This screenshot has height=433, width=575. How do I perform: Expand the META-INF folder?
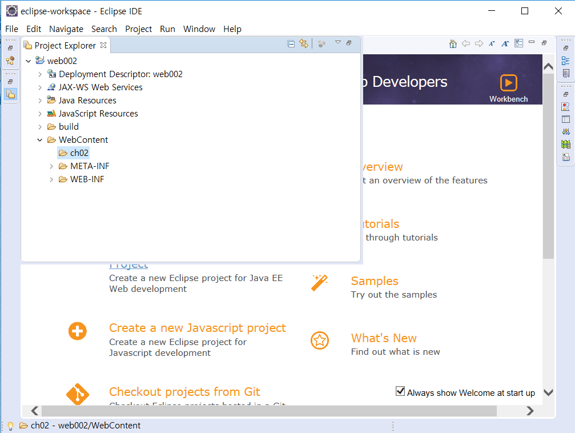(x=52, y=167)
